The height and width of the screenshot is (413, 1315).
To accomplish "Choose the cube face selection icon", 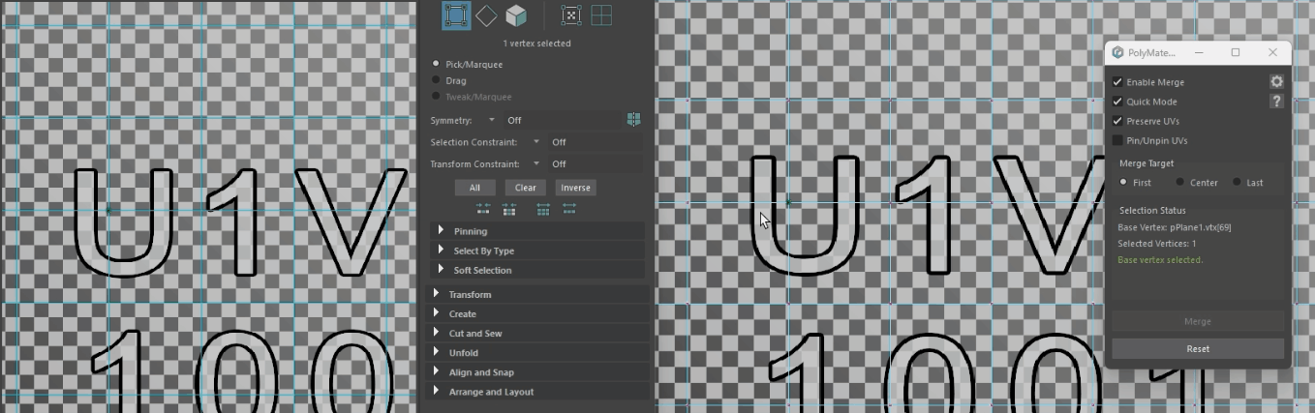I will pyautogui.click(x=516, y=15).
